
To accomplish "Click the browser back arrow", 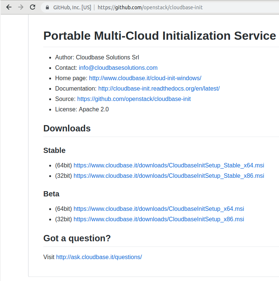I will pos(9,7).
